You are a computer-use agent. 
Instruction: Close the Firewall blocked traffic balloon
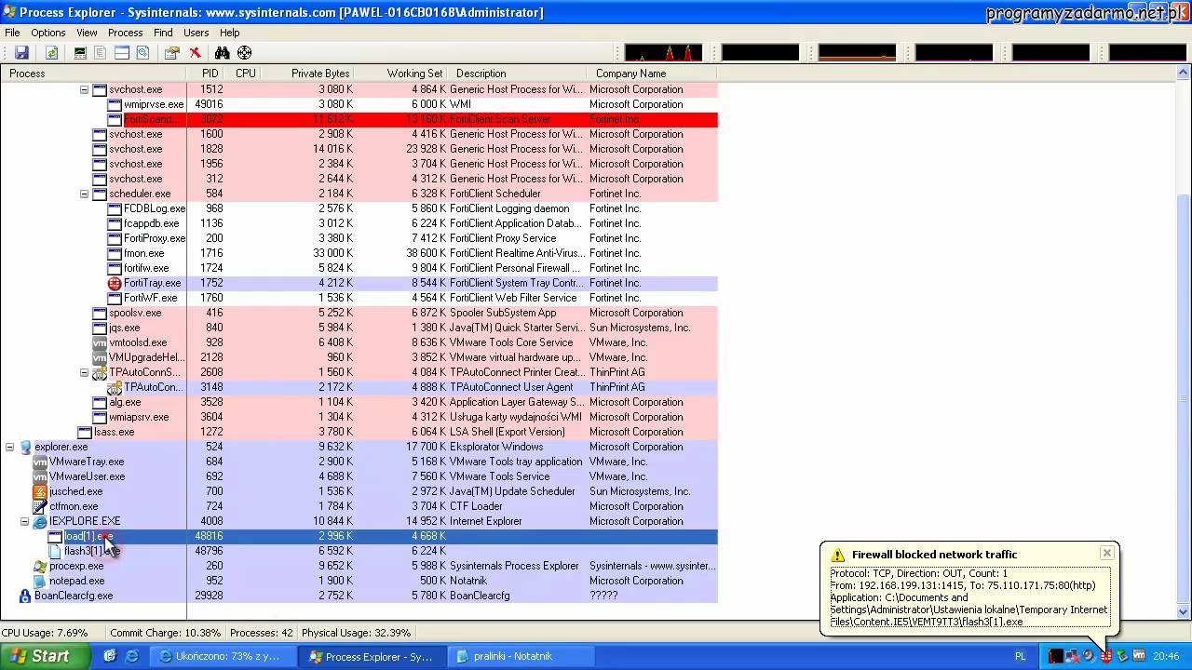[x=1106, y=553]
